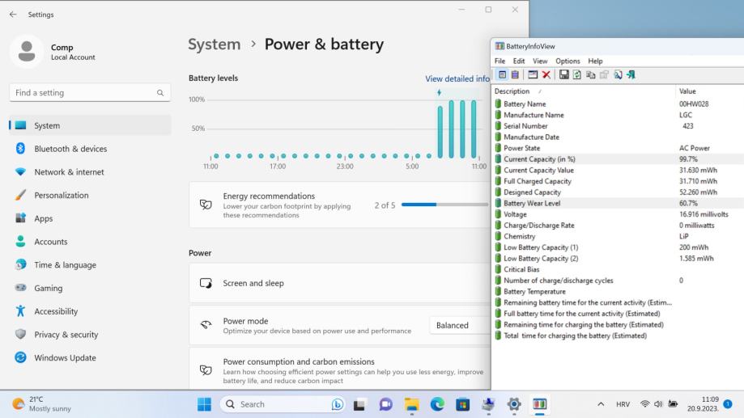Click the Copy Selected Items toolbar icon
This screenshot has height=418, width=744.
pos(590,75)
